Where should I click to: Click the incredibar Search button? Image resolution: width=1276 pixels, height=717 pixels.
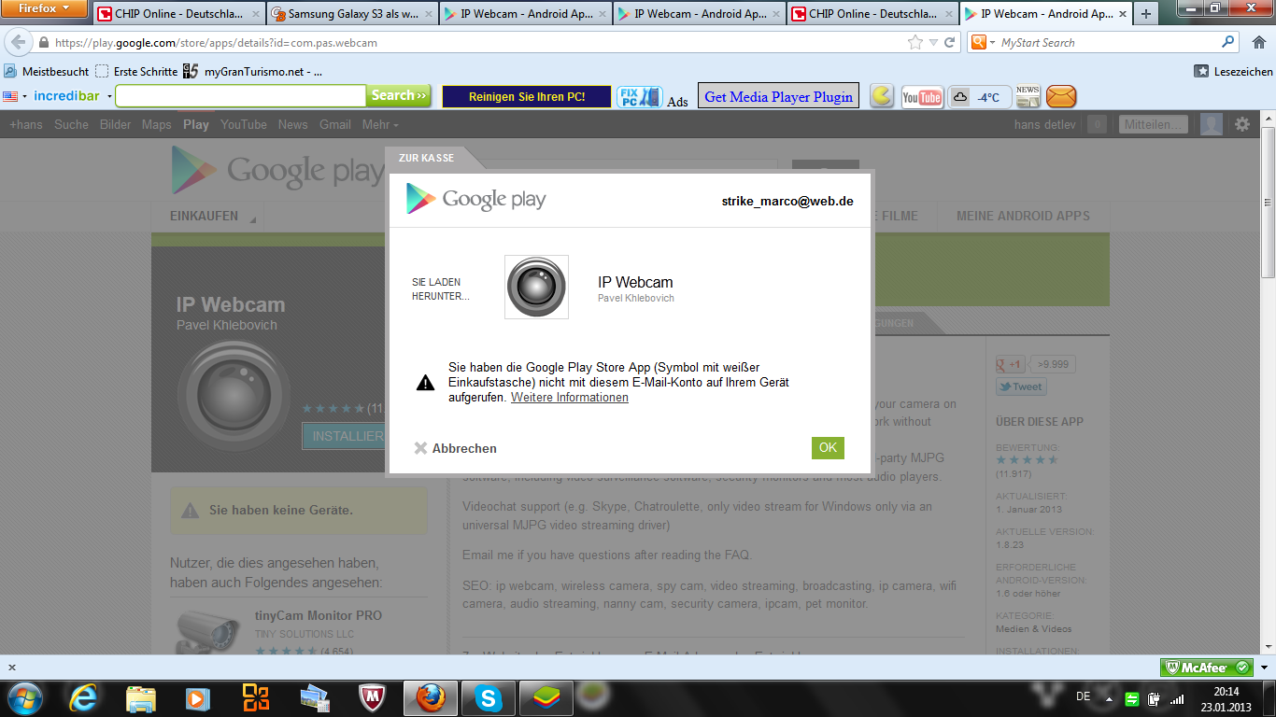[399, 95]
